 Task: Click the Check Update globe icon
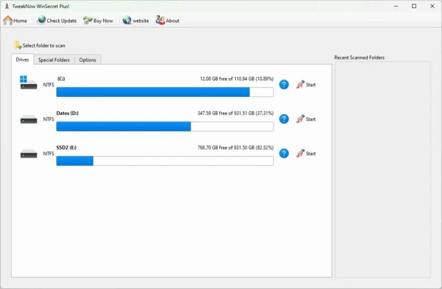click(41, 21)
